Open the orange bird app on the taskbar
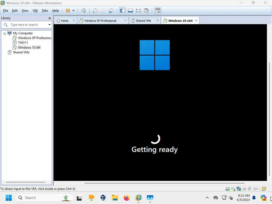 (91, 198)
